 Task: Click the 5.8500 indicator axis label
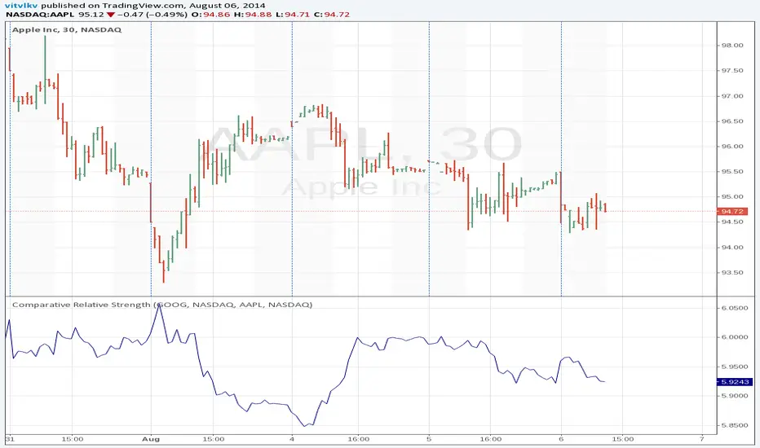pos(735,425)
